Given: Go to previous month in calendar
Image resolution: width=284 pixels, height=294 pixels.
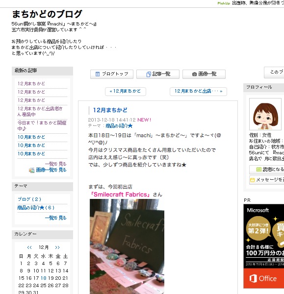Looking at the screenshot, I should click(x=29, y=247).
